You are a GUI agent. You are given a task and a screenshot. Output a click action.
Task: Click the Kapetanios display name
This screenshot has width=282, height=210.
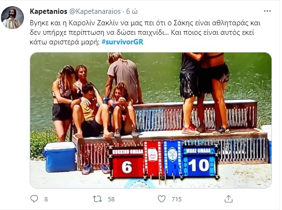(48, 11)
